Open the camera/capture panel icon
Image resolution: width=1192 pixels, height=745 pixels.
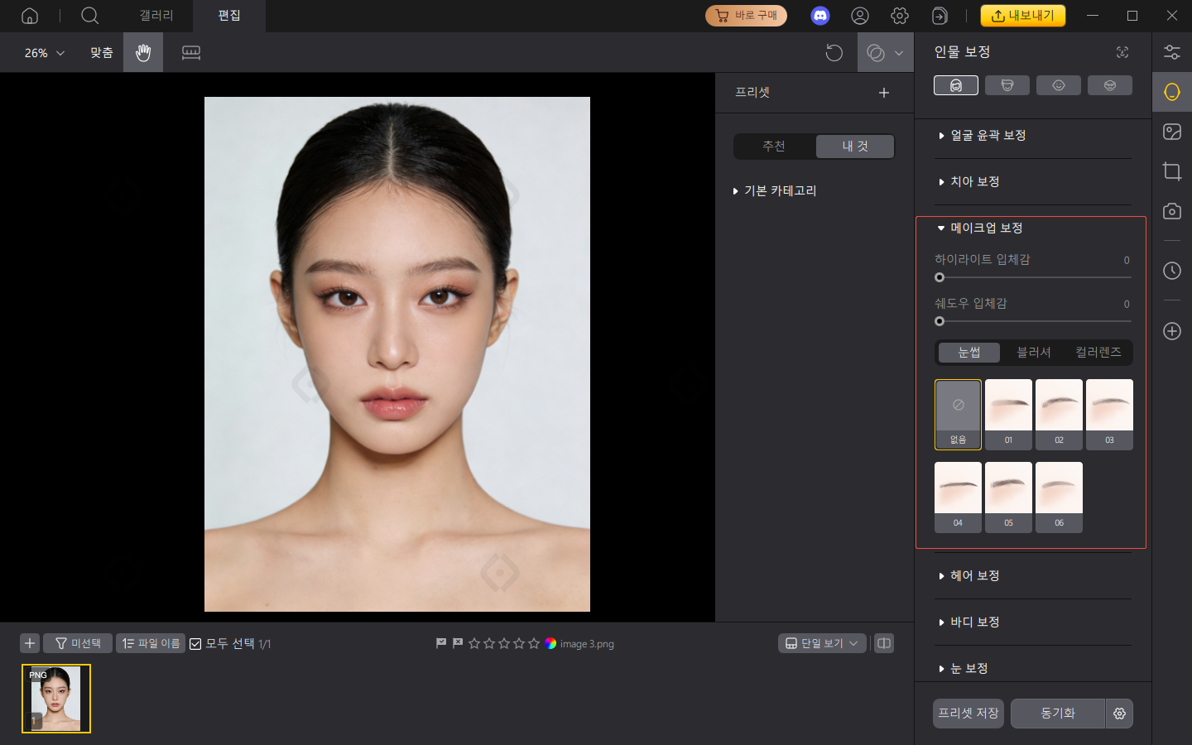1172,211
